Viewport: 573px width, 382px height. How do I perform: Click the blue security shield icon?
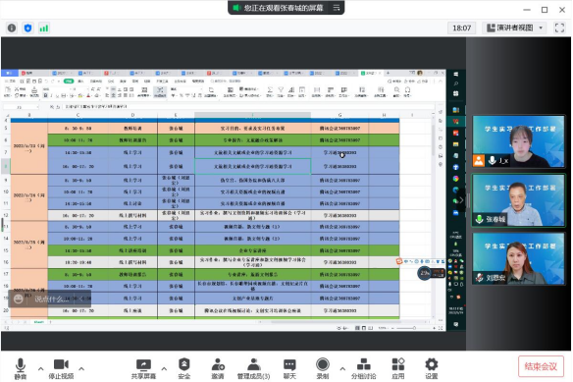click(x=27, y=27)
